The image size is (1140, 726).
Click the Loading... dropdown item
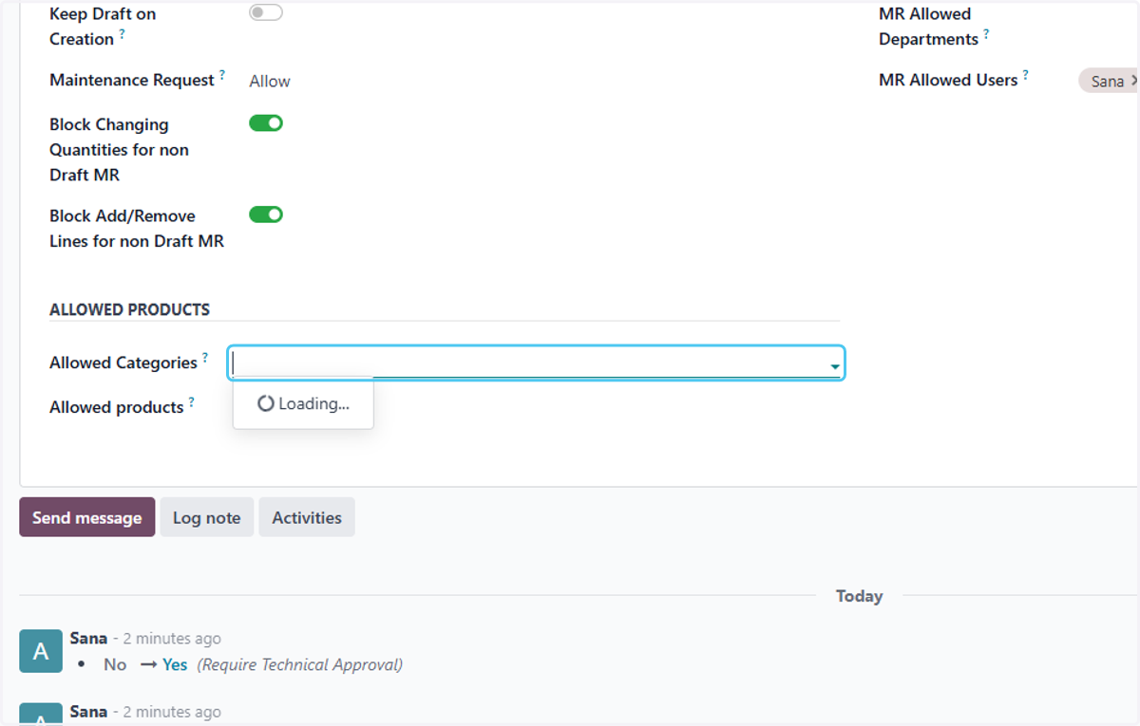(303, 404)
